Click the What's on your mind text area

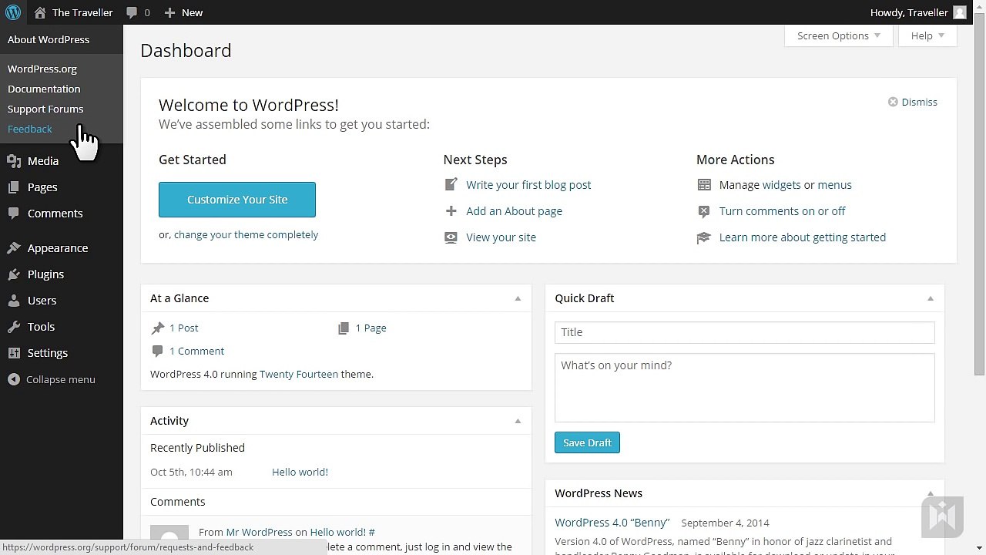tap(745, 388)
